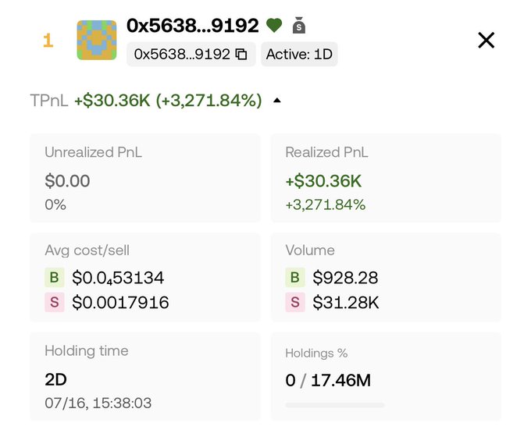Click the average sell price $0.0017916
531x430 pixels.
click(x=120, y=303)
